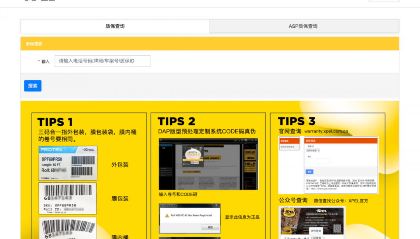Click the QR code in the WeChat banner
Image resolution: width=420 pixels, height=239 pixels.
[337, 228]
